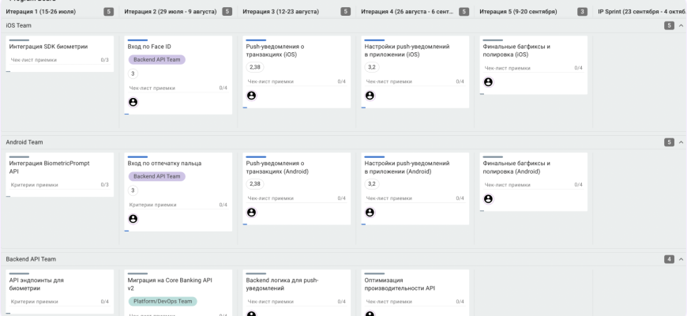Select the Итерация 1 (15-26 июля) column header

(42, 12)
